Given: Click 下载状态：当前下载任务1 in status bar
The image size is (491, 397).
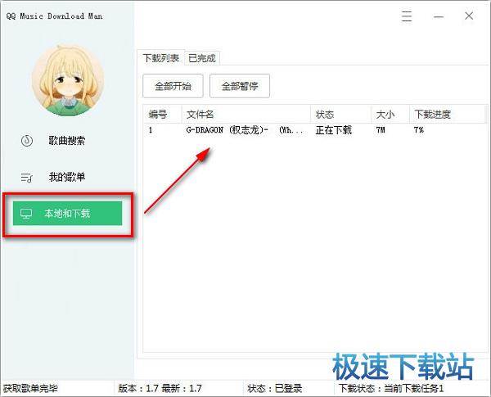Looking at the screenshot, I should [x=391, y=389].
